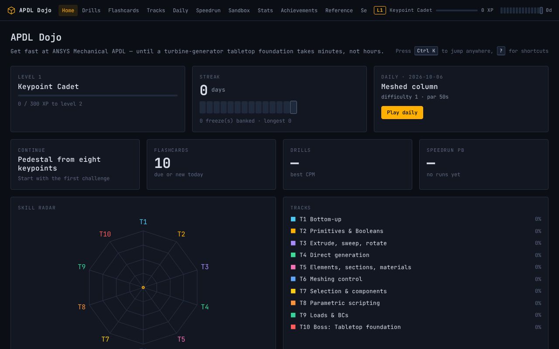Click the blue T1 Bottom-up swatch
Screen dimensions: 559x349
293,219
